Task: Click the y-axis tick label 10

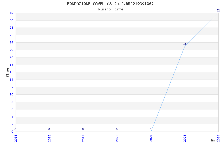Action: pos(11,94)
